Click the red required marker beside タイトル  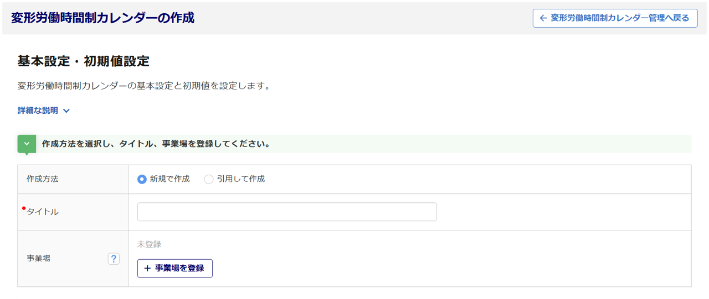[24, 208]
